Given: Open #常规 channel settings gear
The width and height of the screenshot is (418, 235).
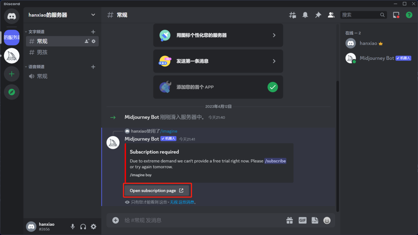Looking at the screenshot, I should (94, 41).
